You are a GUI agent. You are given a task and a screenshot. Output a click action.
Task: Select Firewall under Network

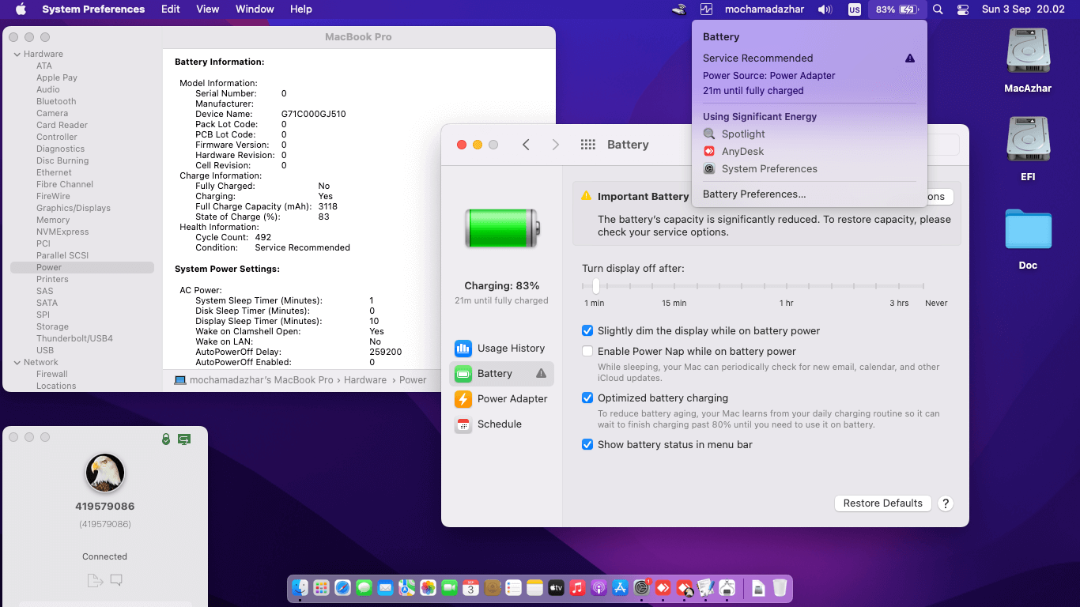[52, 374]
